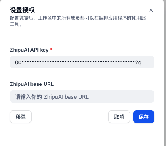Click the 'ZhipuAI API key' label text
Screen dimensions: 166x146
(29, 50)
